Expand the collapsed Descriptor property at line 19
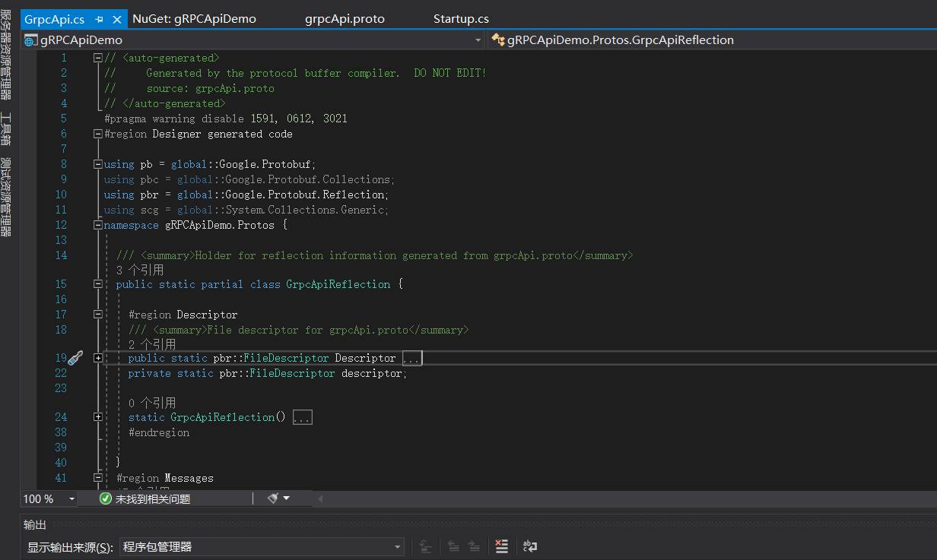This screenshot has height=560, width=937. pyautogui.click(x=97, y=358)
